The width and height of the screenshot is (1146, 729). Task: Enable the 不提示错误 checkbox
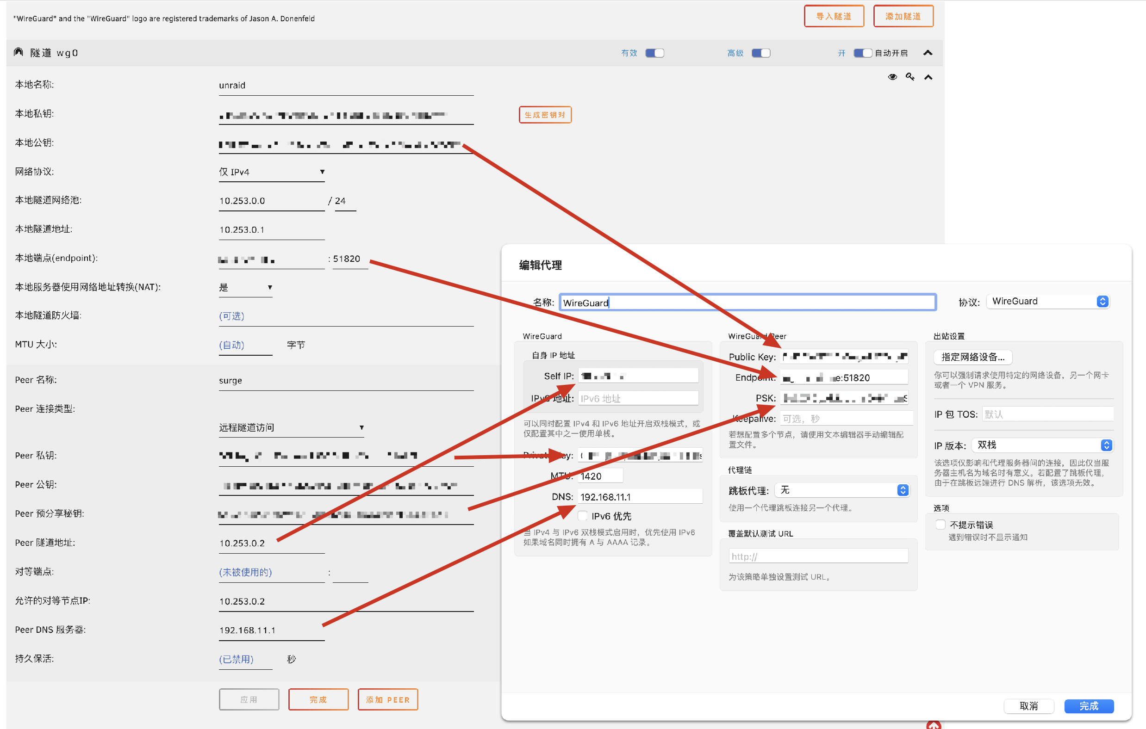pyautogui.click(x=940, y=525)
